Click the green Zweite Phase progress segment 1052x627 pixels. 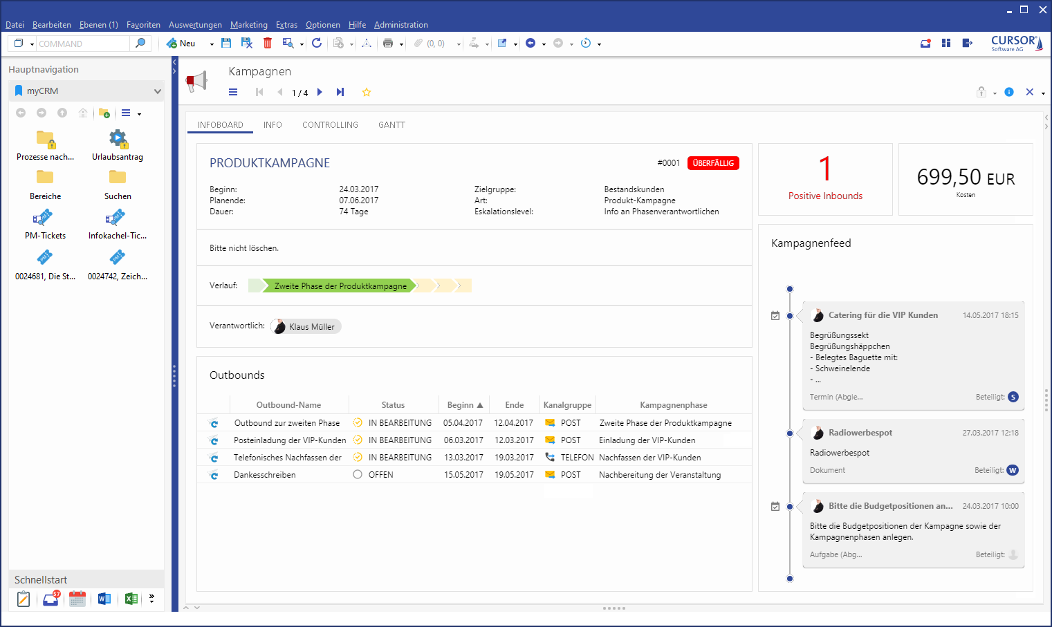[340, 286]
